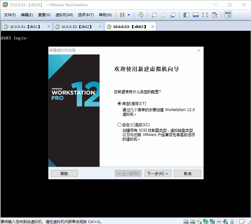Close the 10.0.0.52-【db02】 tab
The image size is (251, 224).
(x=100, y=26)
